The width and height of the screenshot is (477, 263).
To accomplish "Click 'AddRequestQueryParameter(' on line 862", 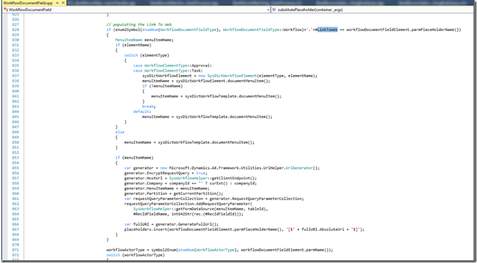I will (224, 203).
